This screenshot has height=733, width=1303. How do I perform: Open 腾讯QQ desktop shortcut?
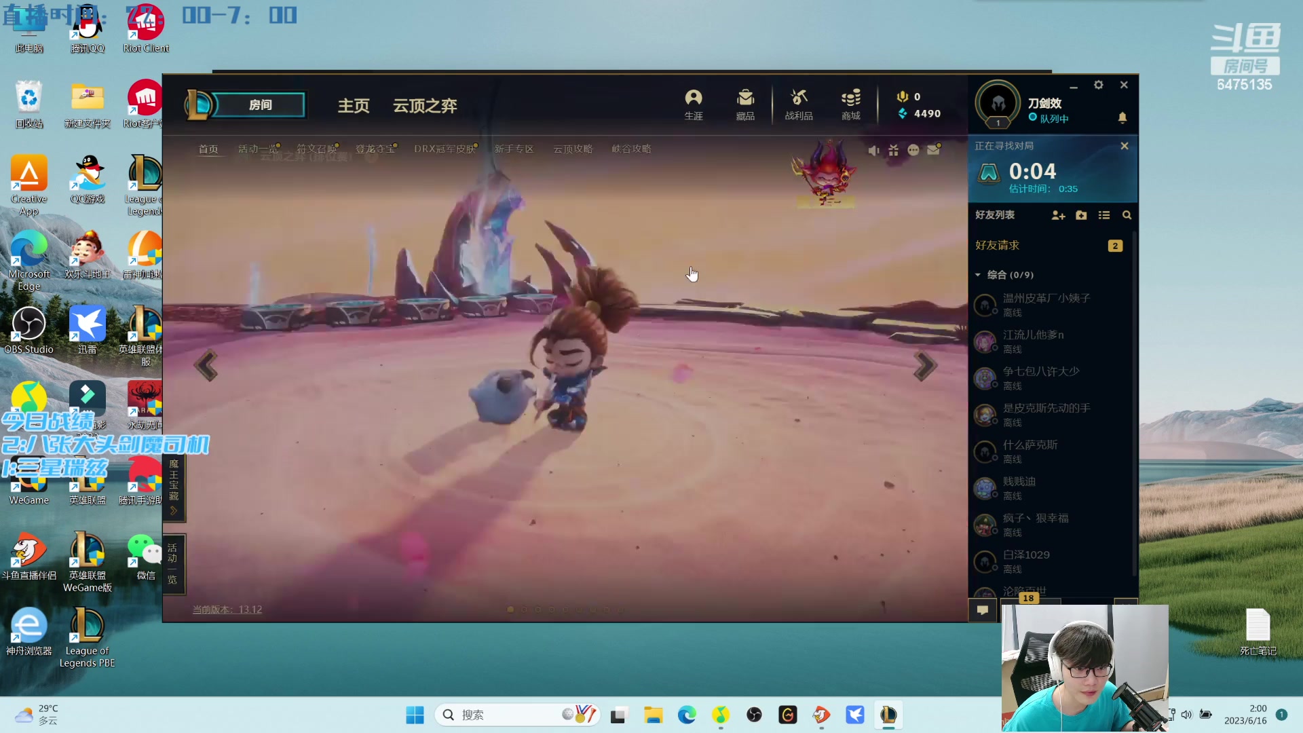pos(88,29)
